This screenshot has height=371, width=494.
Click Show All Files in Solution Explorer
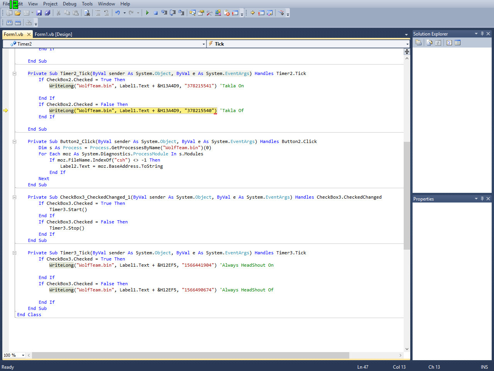[x=429, y=43]
